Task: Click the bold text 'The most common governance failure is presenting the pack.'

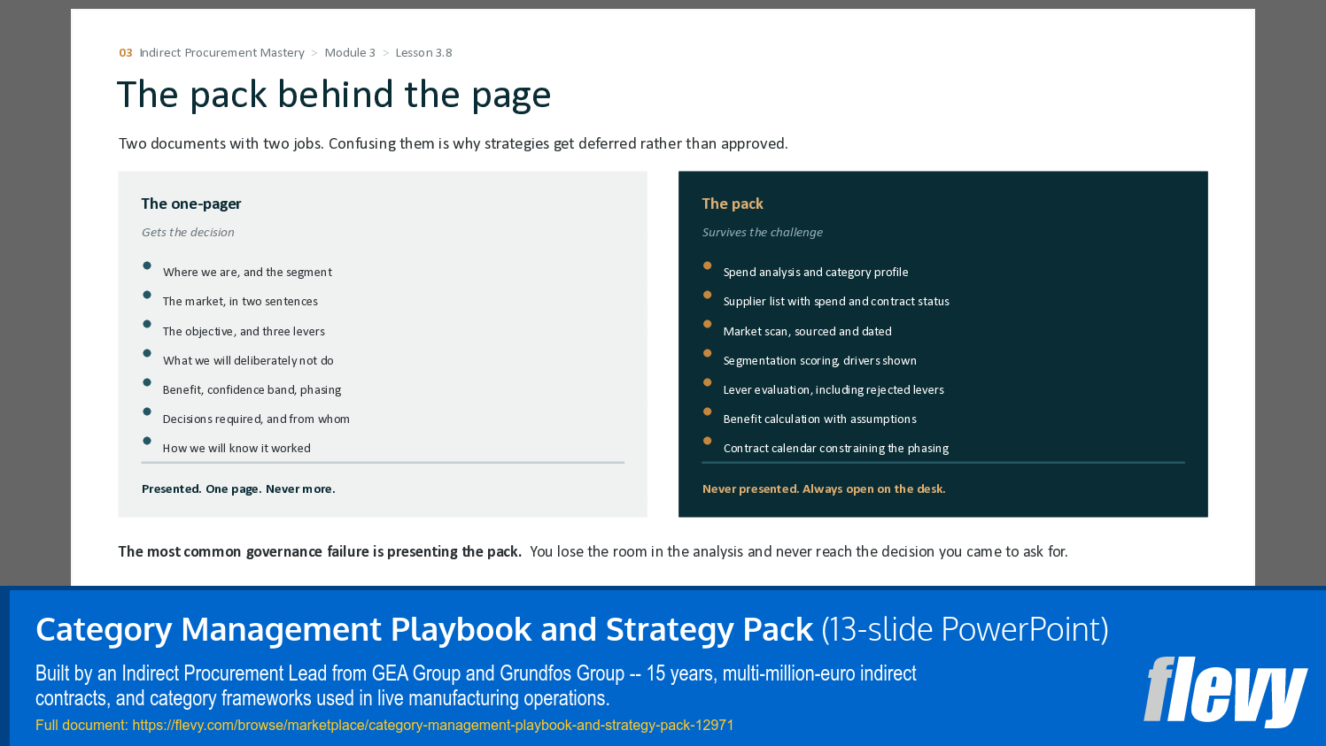Action: click(x=320, y=552)
